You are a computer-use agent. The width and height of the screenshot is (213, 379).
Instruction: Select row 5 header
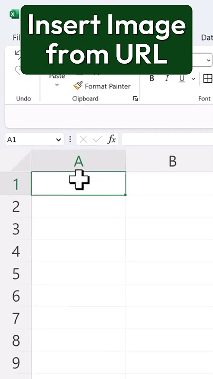click(16, 274)
